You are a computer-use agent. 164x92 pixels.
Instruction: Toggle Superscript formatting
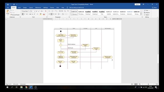(34, 14)
